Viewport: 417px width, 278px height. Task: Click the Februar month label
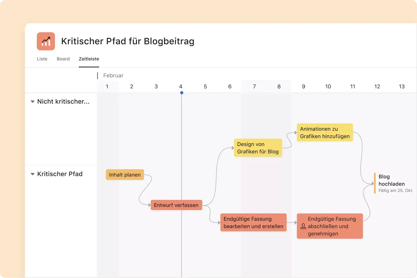pyautogui.click(x=113, y=76)
